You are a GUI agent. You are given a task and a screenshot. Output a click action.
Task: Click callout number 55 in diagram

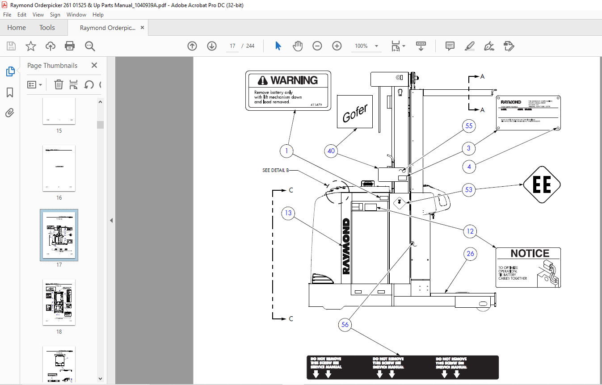point(469,126)
